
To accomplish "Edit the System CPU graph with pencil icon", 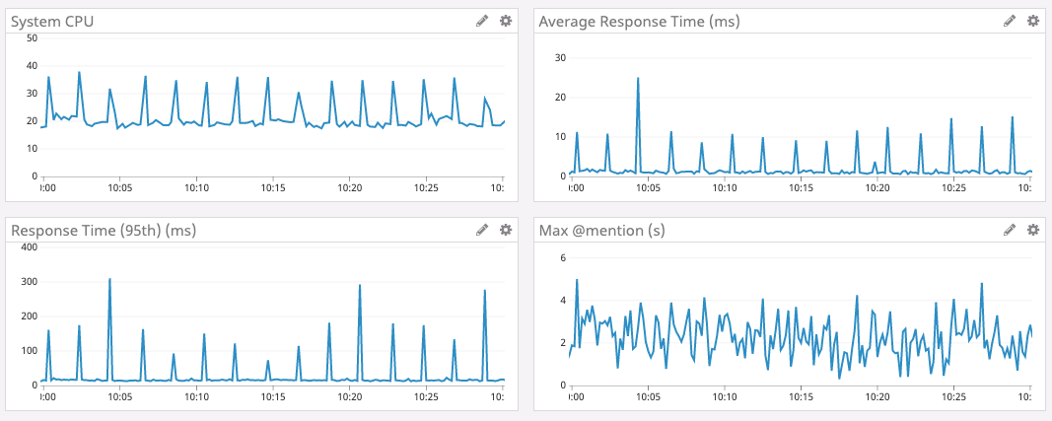I will click(x=482, y=21).
